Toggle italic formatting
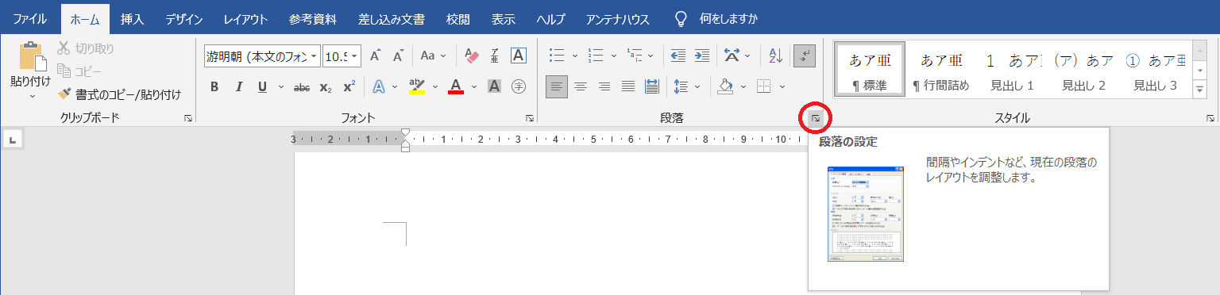1220x295 pixels. pyautogui.click(x=237, y=86)
